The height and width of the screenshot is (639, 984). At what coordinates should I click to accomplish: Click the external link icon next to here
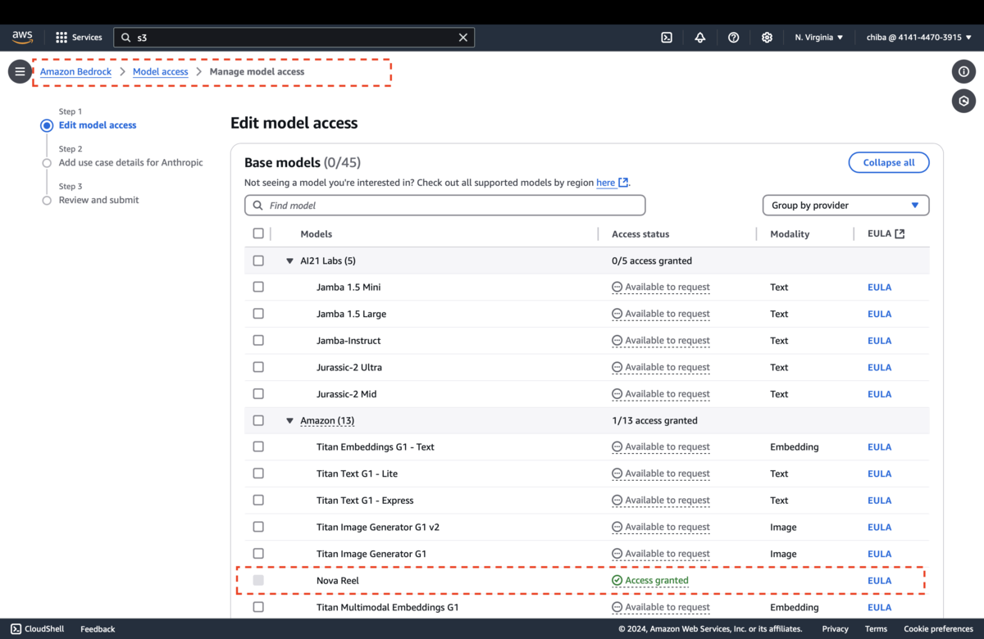click(623, 183)
